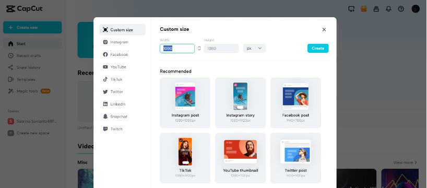427x188 pixels.
Task: Select the Custom size tab
Action: pyautogui.click(x=122, y=30)
